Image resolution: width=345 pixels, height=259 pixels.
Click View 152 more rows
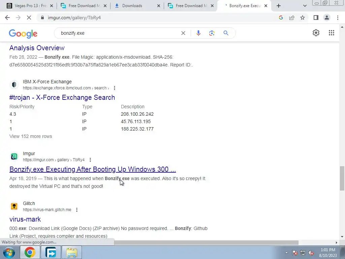tap(31, 136)
